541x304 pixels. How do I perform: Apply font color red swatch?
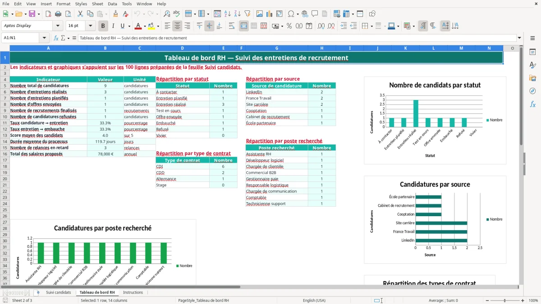138,26
